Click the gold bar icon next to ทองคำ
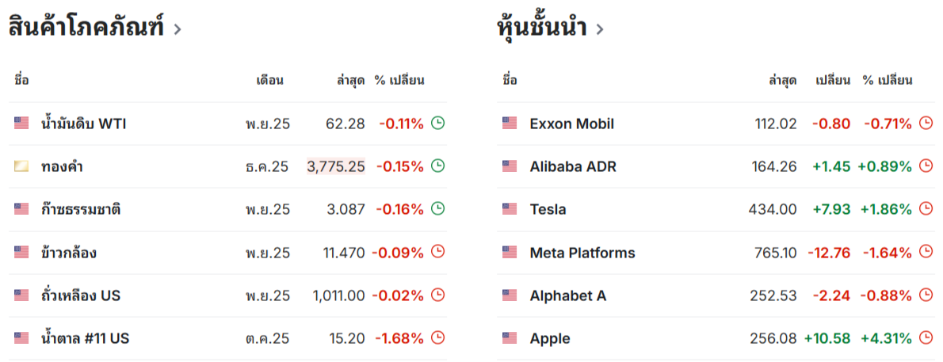This screenshot has height=362, width=943. click(21, 166)
